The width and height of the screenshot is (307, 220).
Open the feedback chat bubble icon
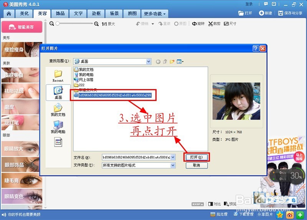[266, 4]
